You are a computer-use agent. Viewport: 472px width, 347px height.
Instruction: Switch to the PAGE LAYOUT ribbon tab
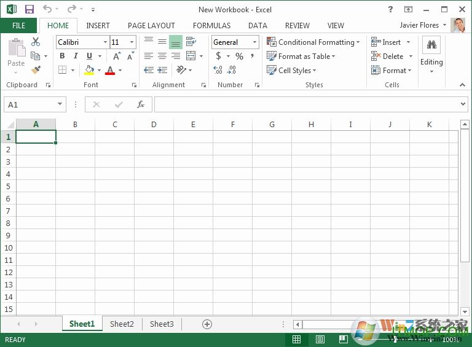pyautogui.click(x=151, y=26)
